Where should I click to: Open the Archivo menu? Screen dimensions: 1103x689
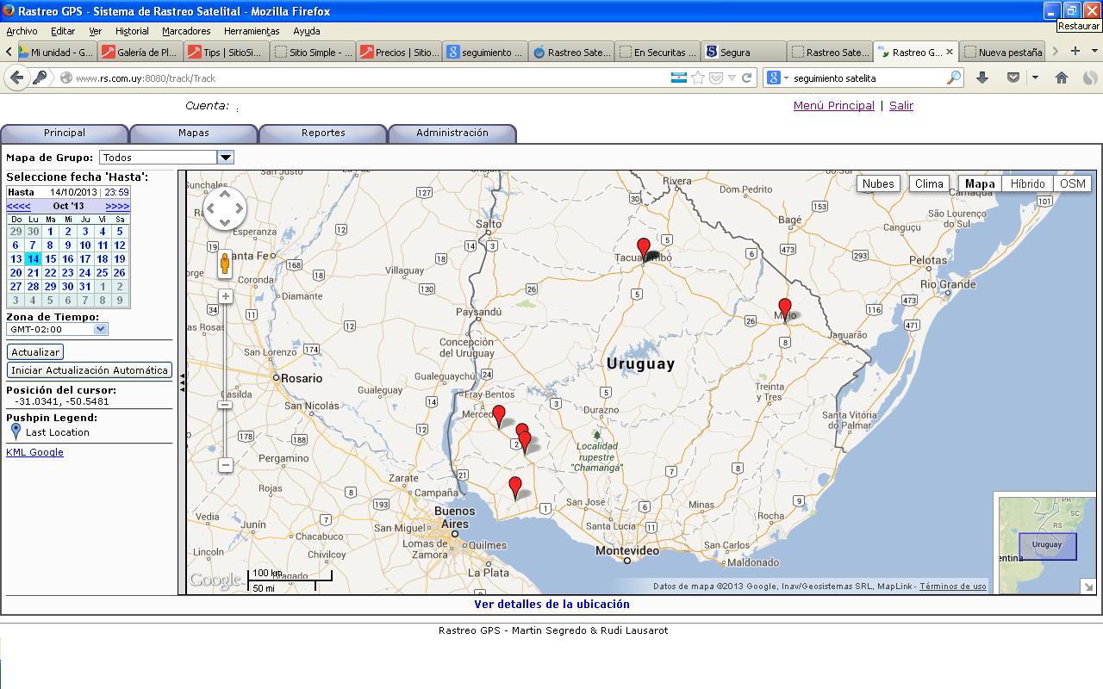[x=22, y=31]
